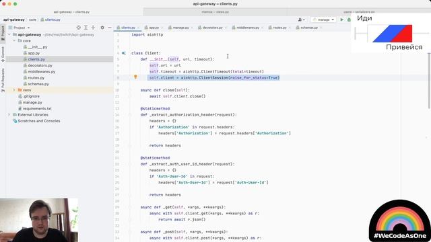Switch to the serializers.py window tab
Screen dimensions: 431x242
pyautogui.click(x=359, y=12)
